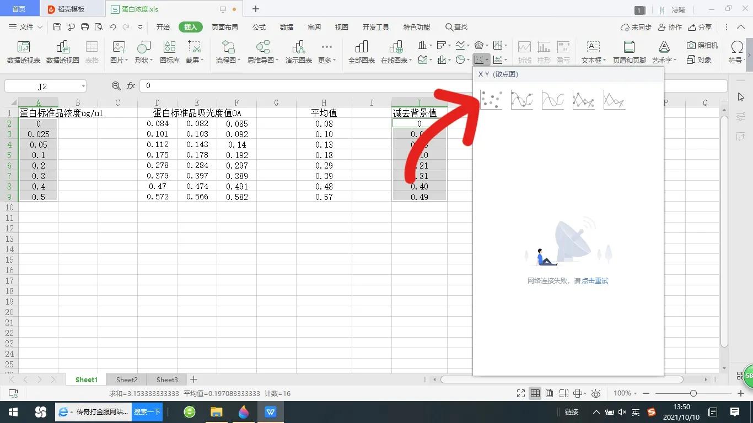Open the 图标库 icon library

pyautogui.click(x=170, y=52)
